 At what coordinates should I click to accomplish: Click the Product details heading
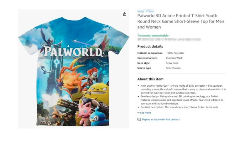point(150,46)
